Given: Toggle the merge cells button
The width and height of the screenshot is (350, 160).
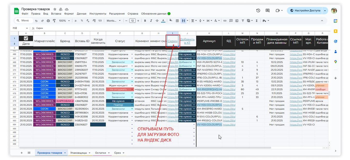Looking at the screenshot, I should [183, 21].
